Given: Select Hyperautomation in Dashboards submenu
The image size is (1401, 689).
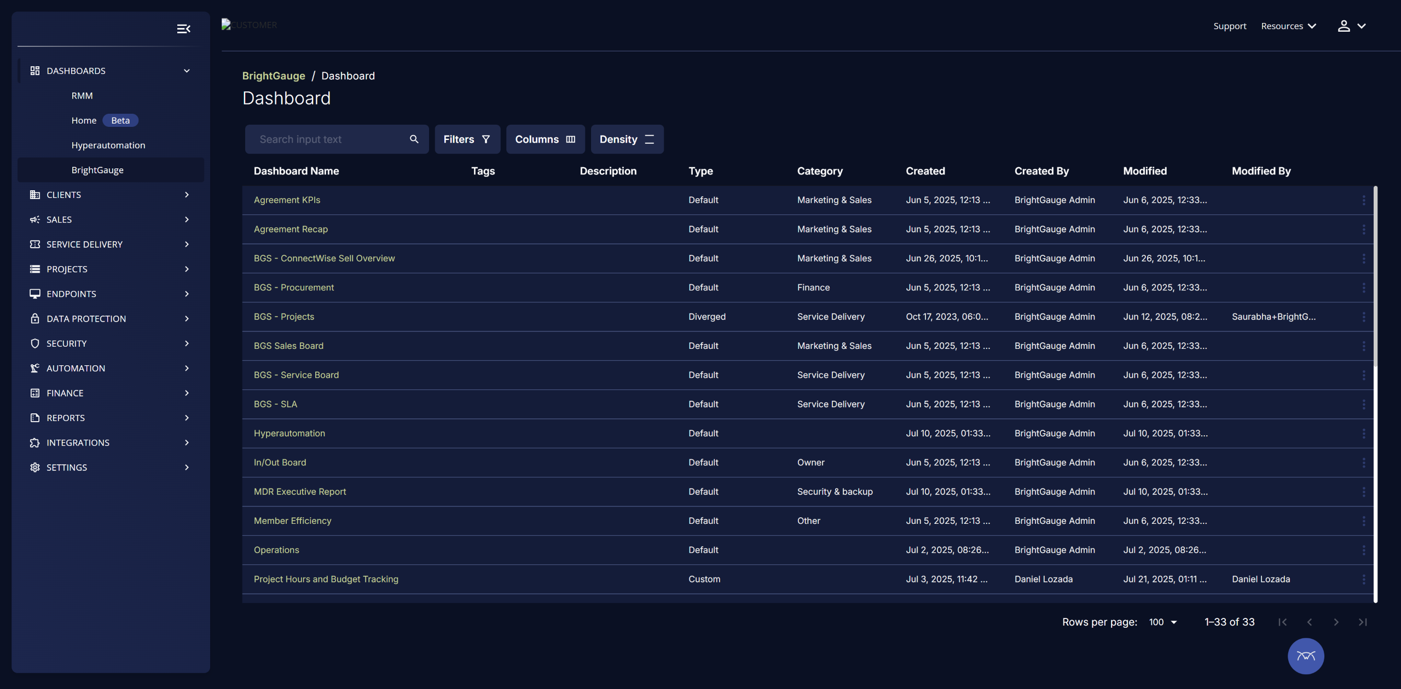Looking at the screenshot, I should coord(108,145).
